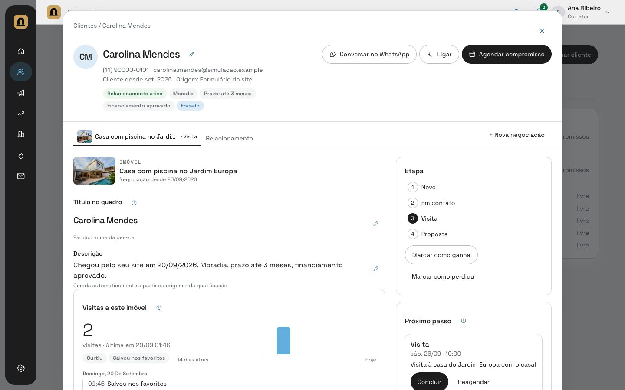Click the app logo in the sidebar
The width and height of the screenshot is (625, 390).
(21, 21)
